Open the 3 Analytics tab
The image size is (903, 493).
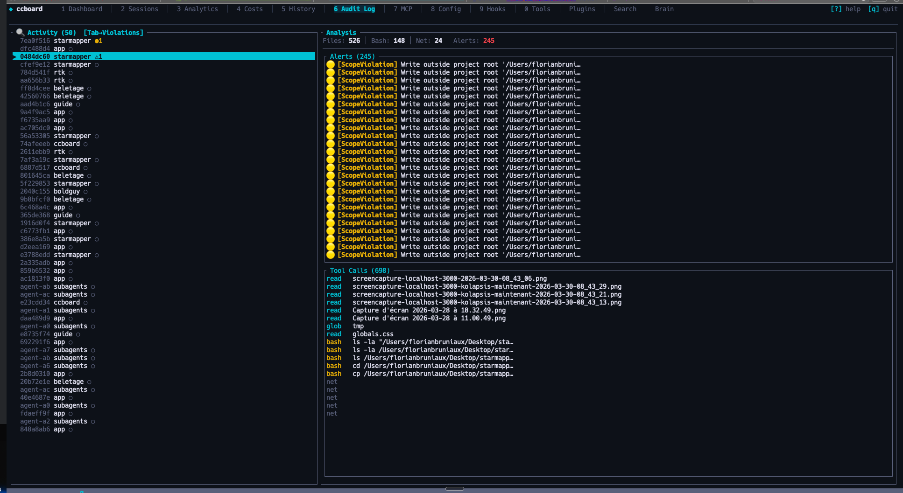click(x=198, y=9)
